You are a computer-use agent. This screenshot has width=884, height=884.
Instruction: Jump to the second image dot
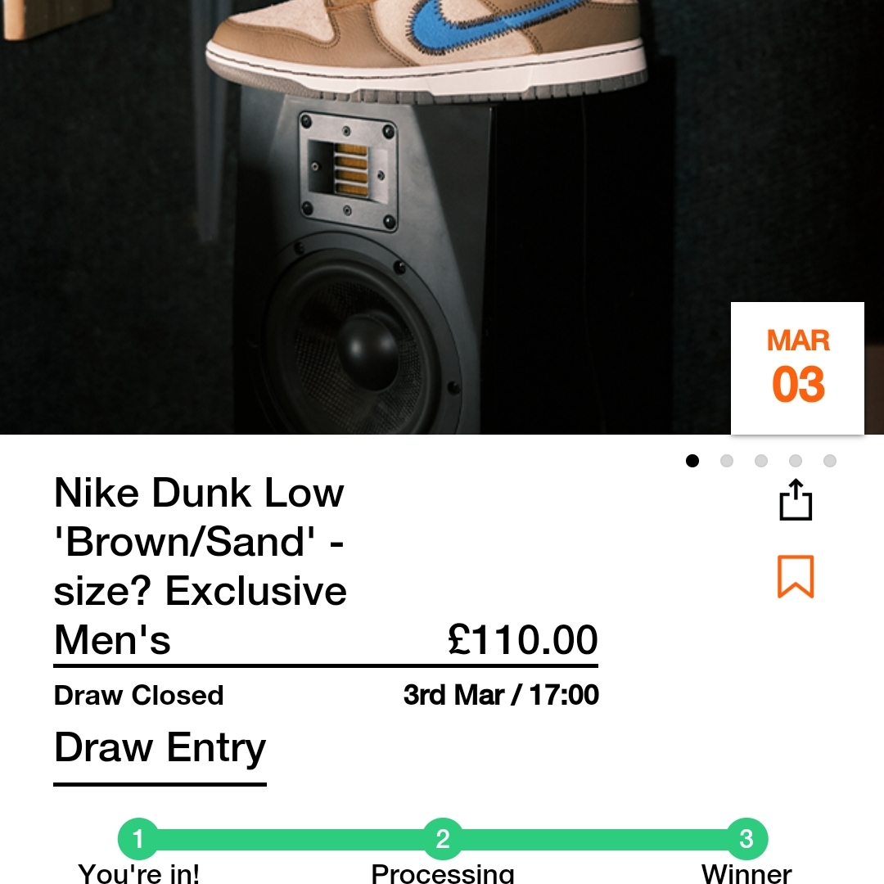(x=727, y=461)
